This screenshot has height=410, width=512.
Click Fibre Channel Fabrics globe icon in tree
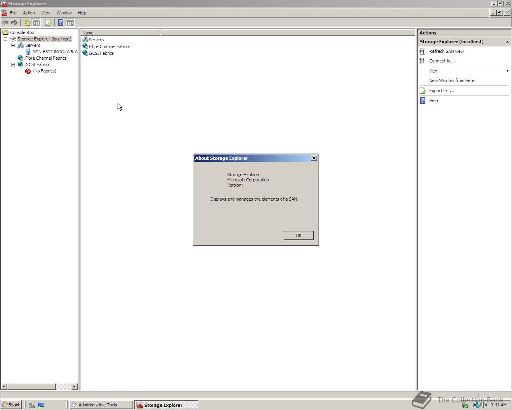(20, 58)
